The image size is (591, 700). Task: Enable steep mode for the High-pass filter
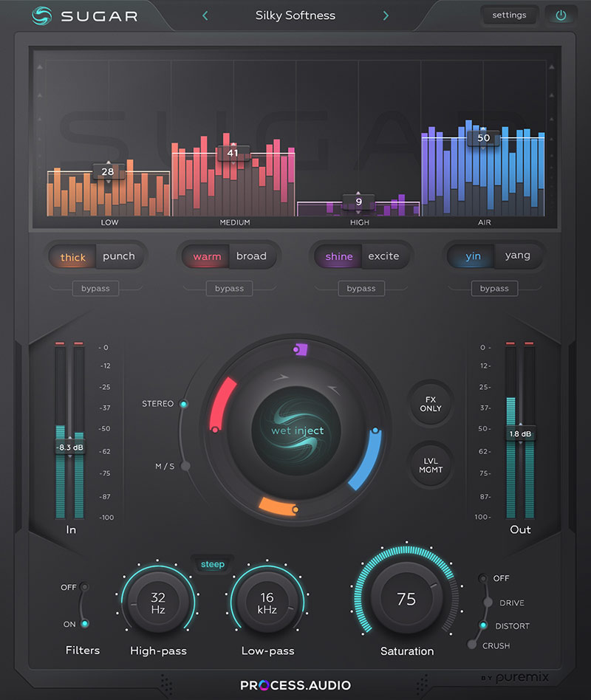213,564
